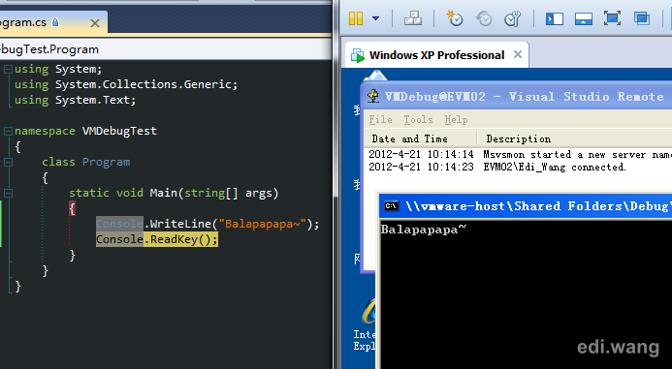Viewport: 672px width, 369px height.
Task: Show the VMware library sidebar view
Action: (x=554, y=18)
